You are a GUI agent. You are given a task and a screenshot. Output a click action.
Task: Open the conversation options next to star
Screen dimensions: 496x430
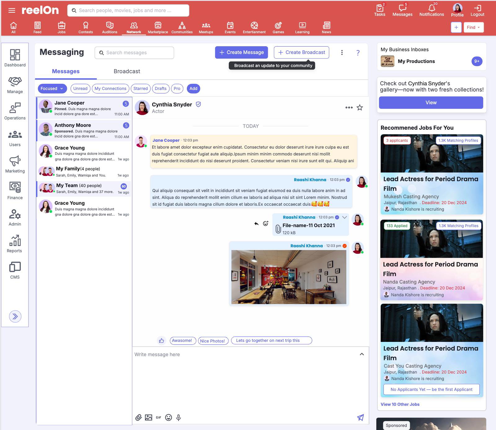coord(349,108)
